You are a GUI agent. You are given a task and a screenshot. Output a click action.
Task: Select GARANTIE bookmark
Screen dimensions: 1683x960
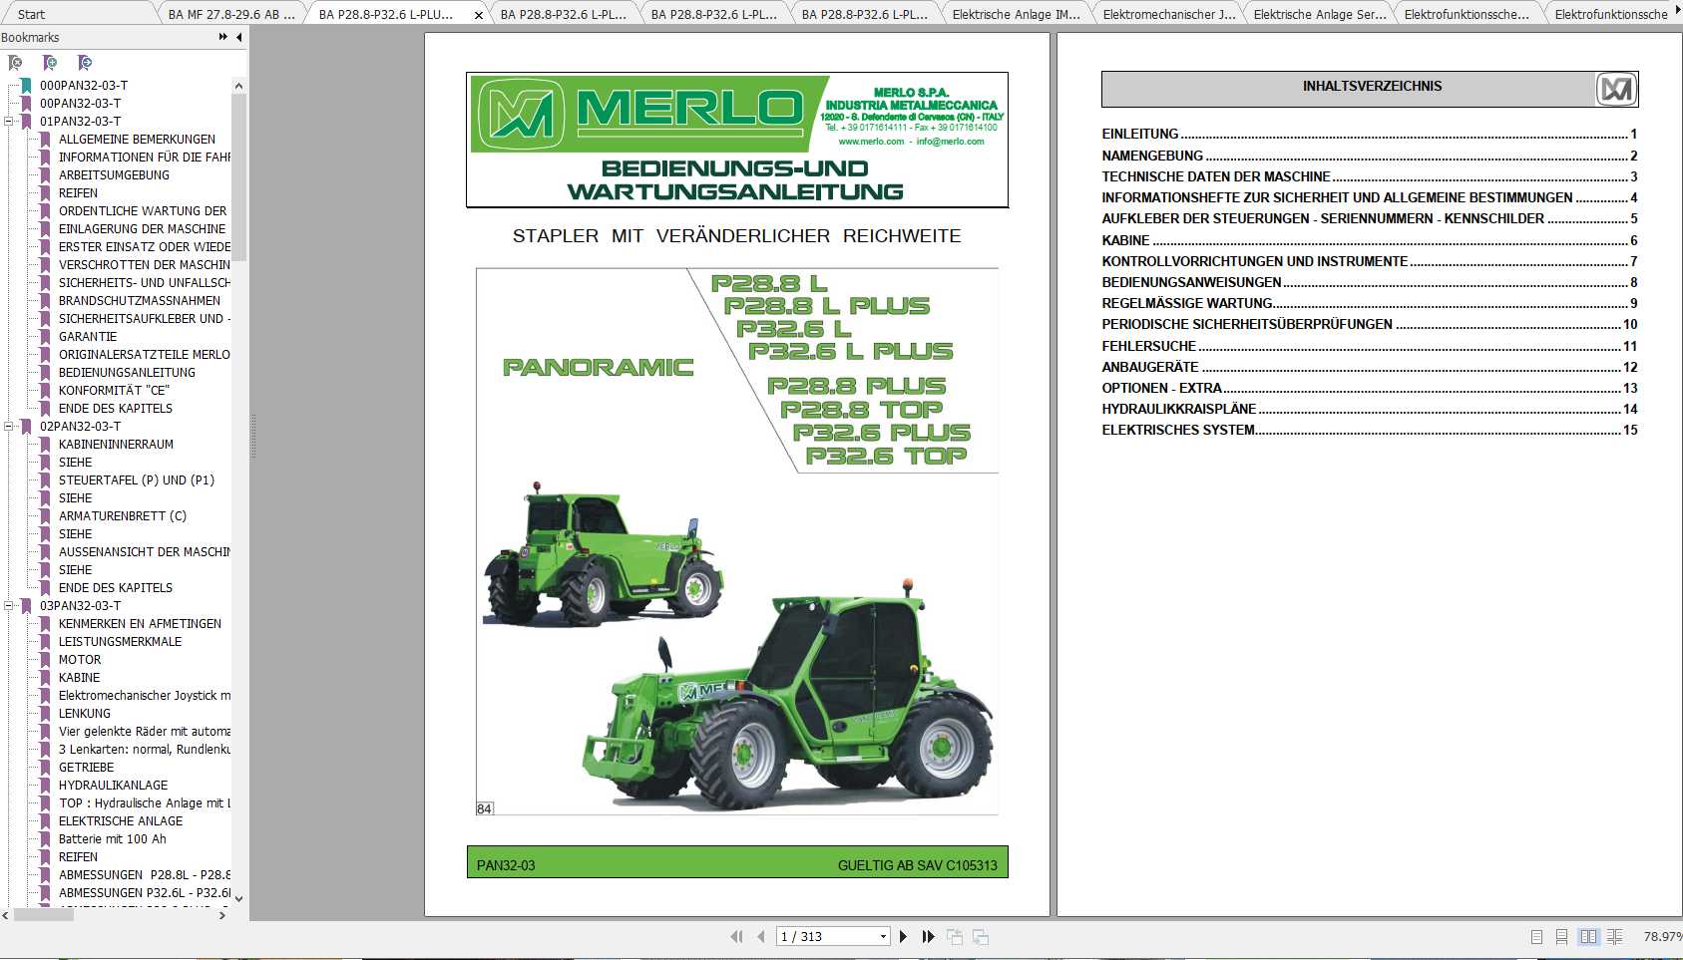[88, 337]
